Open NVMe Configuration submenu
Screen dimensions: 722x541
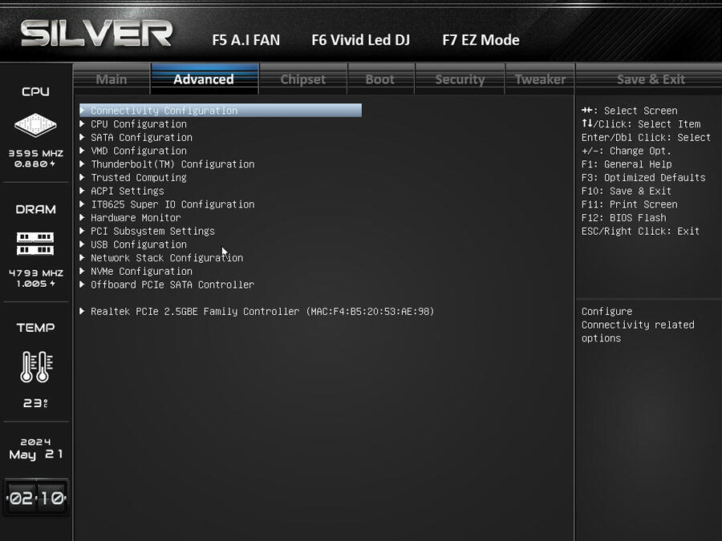pos(141,271)
